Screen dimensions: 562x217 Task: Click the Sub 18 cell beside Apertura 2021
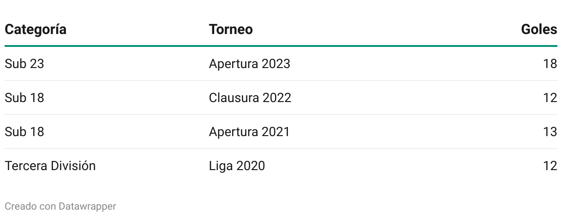tap(24, 131)
